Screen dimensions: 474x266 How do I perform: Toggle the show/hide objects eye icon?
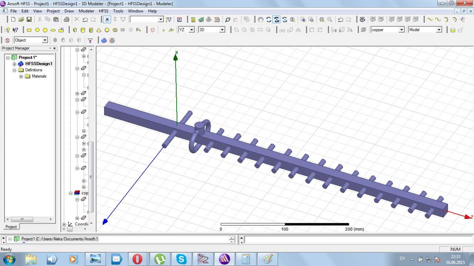(x=362, y=20)
